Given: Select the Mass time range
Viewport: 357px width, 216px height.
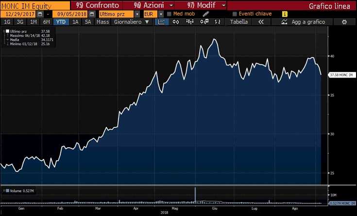Looking at the screenshot, I should (x=102, y=22).
